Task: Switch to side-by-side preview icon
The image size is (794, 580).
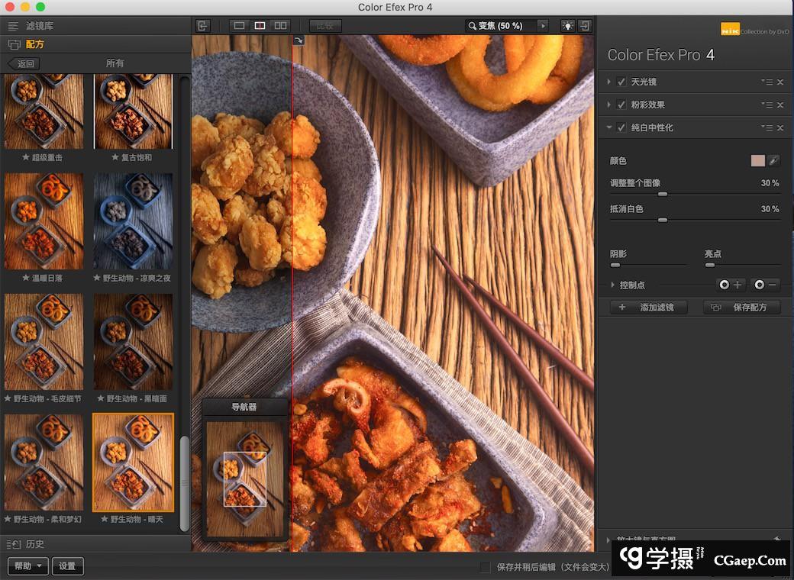Action: pos(280,26)
